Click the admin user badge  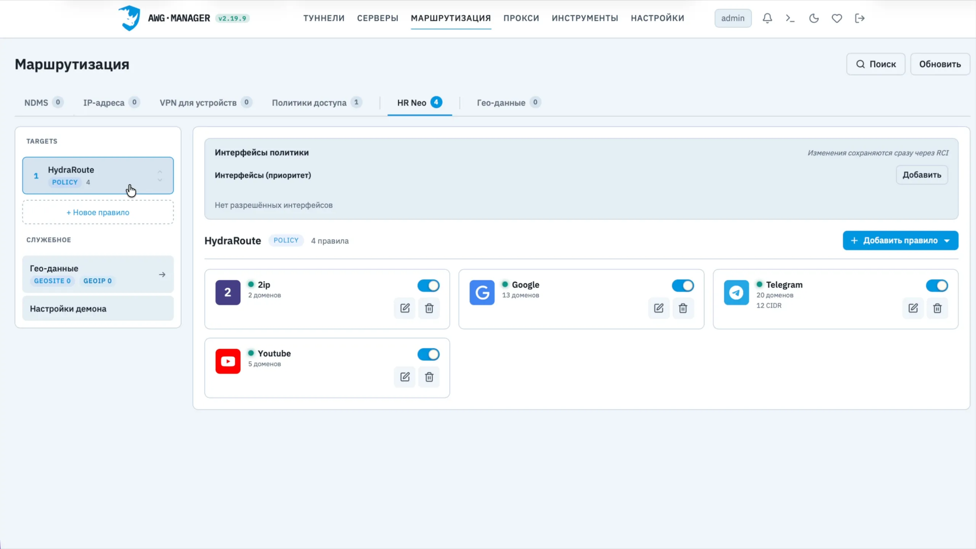click(x=732, y=18)
